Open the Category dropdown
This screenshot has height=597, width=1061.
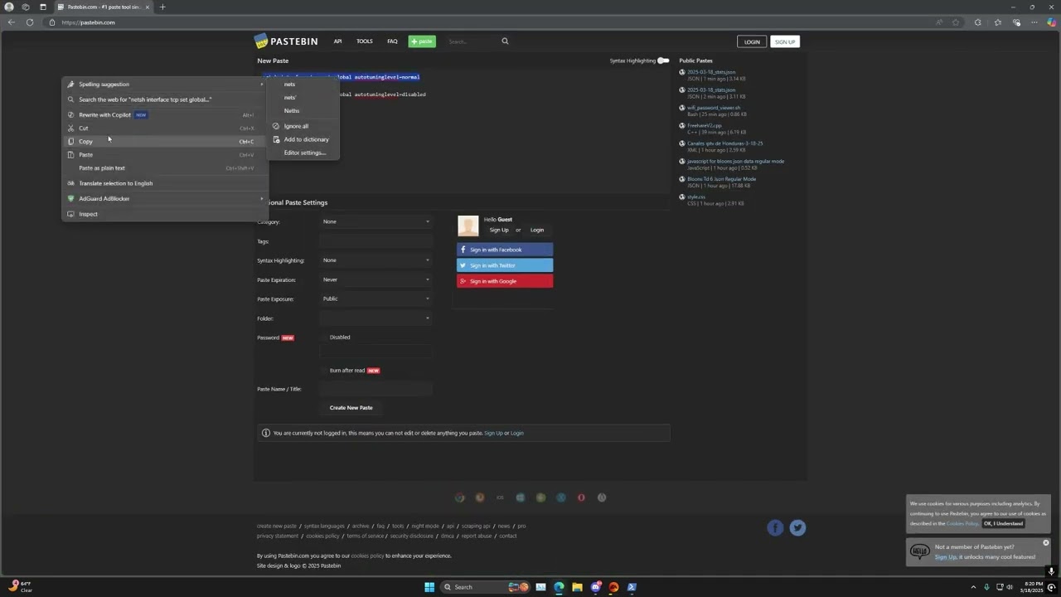(376, 221)
